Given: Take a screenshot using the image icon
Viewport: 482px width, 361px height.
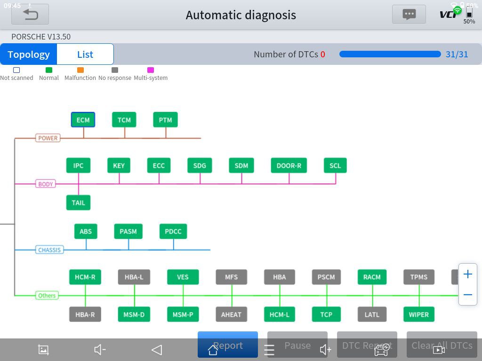Looking at the screenshot, I should tap(43, 349).
